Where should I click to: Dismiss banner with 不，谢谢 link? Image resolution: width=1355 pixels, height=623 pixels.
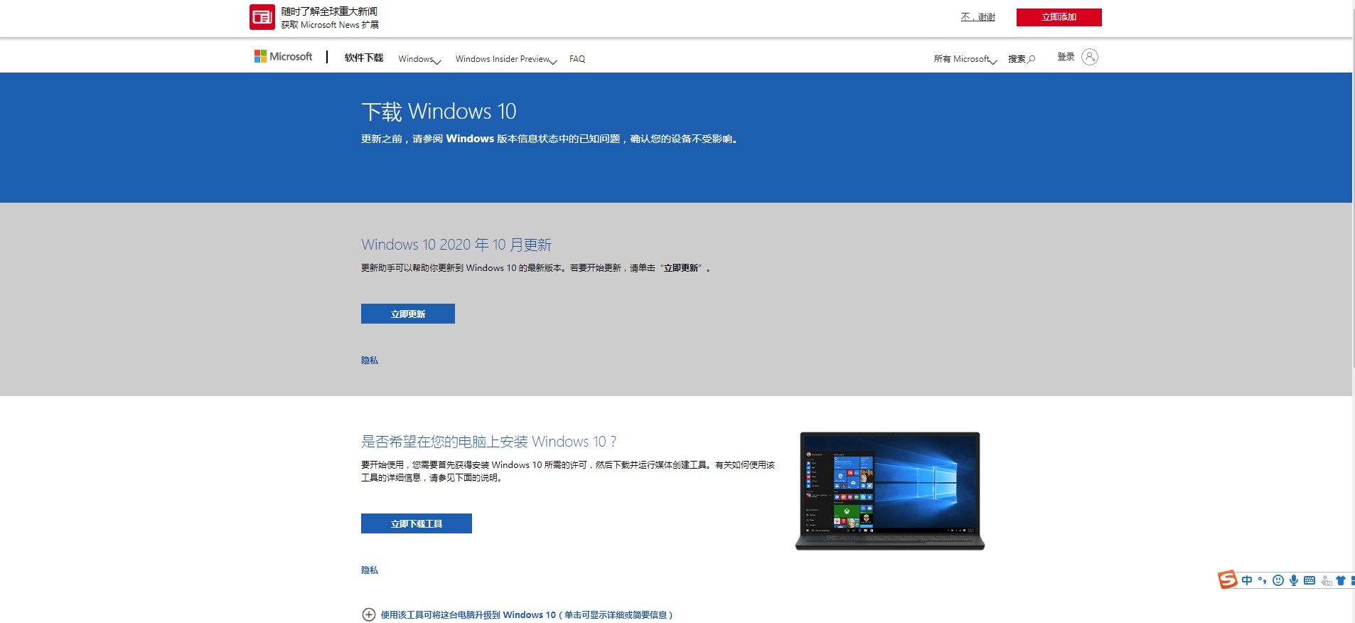point(978,17)
